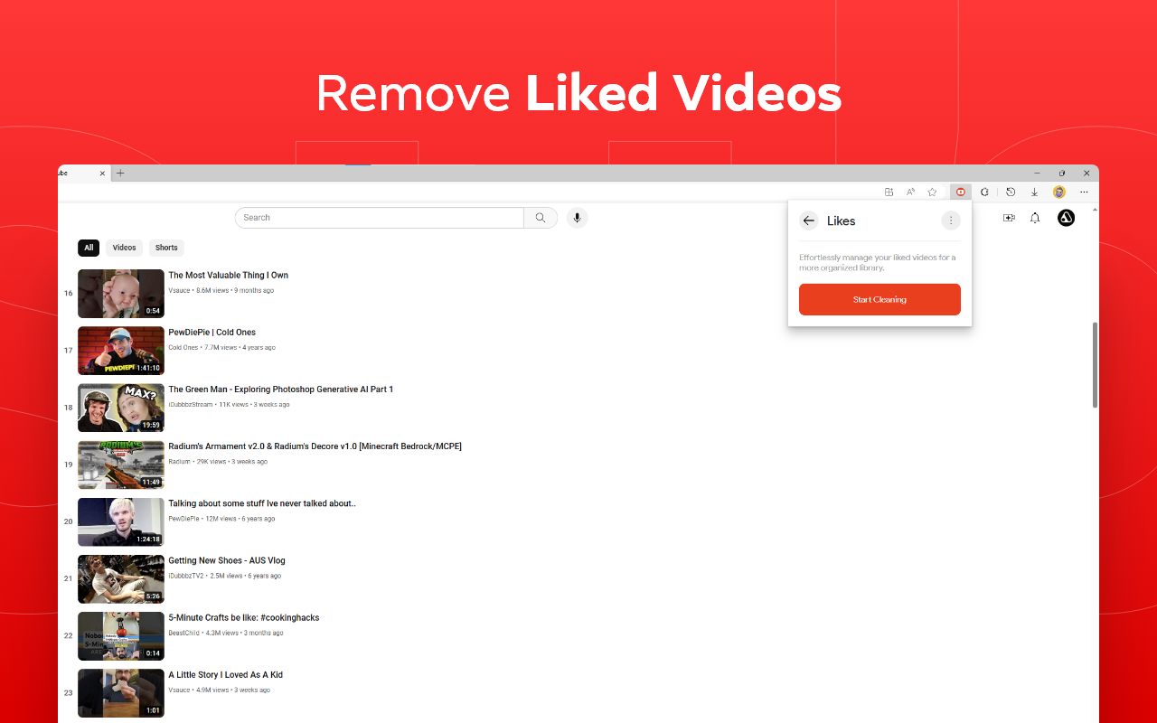1157x723 pixels.
Task: Open the BeastChild channel link
Action: click(184, 633)
